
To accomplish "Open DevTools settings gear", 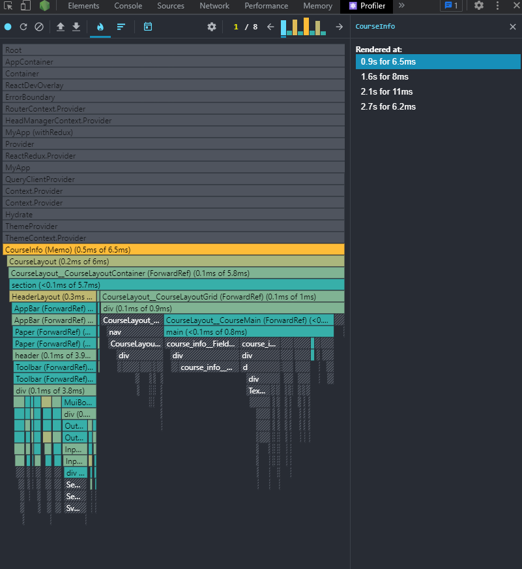I will tap(479, 5).
